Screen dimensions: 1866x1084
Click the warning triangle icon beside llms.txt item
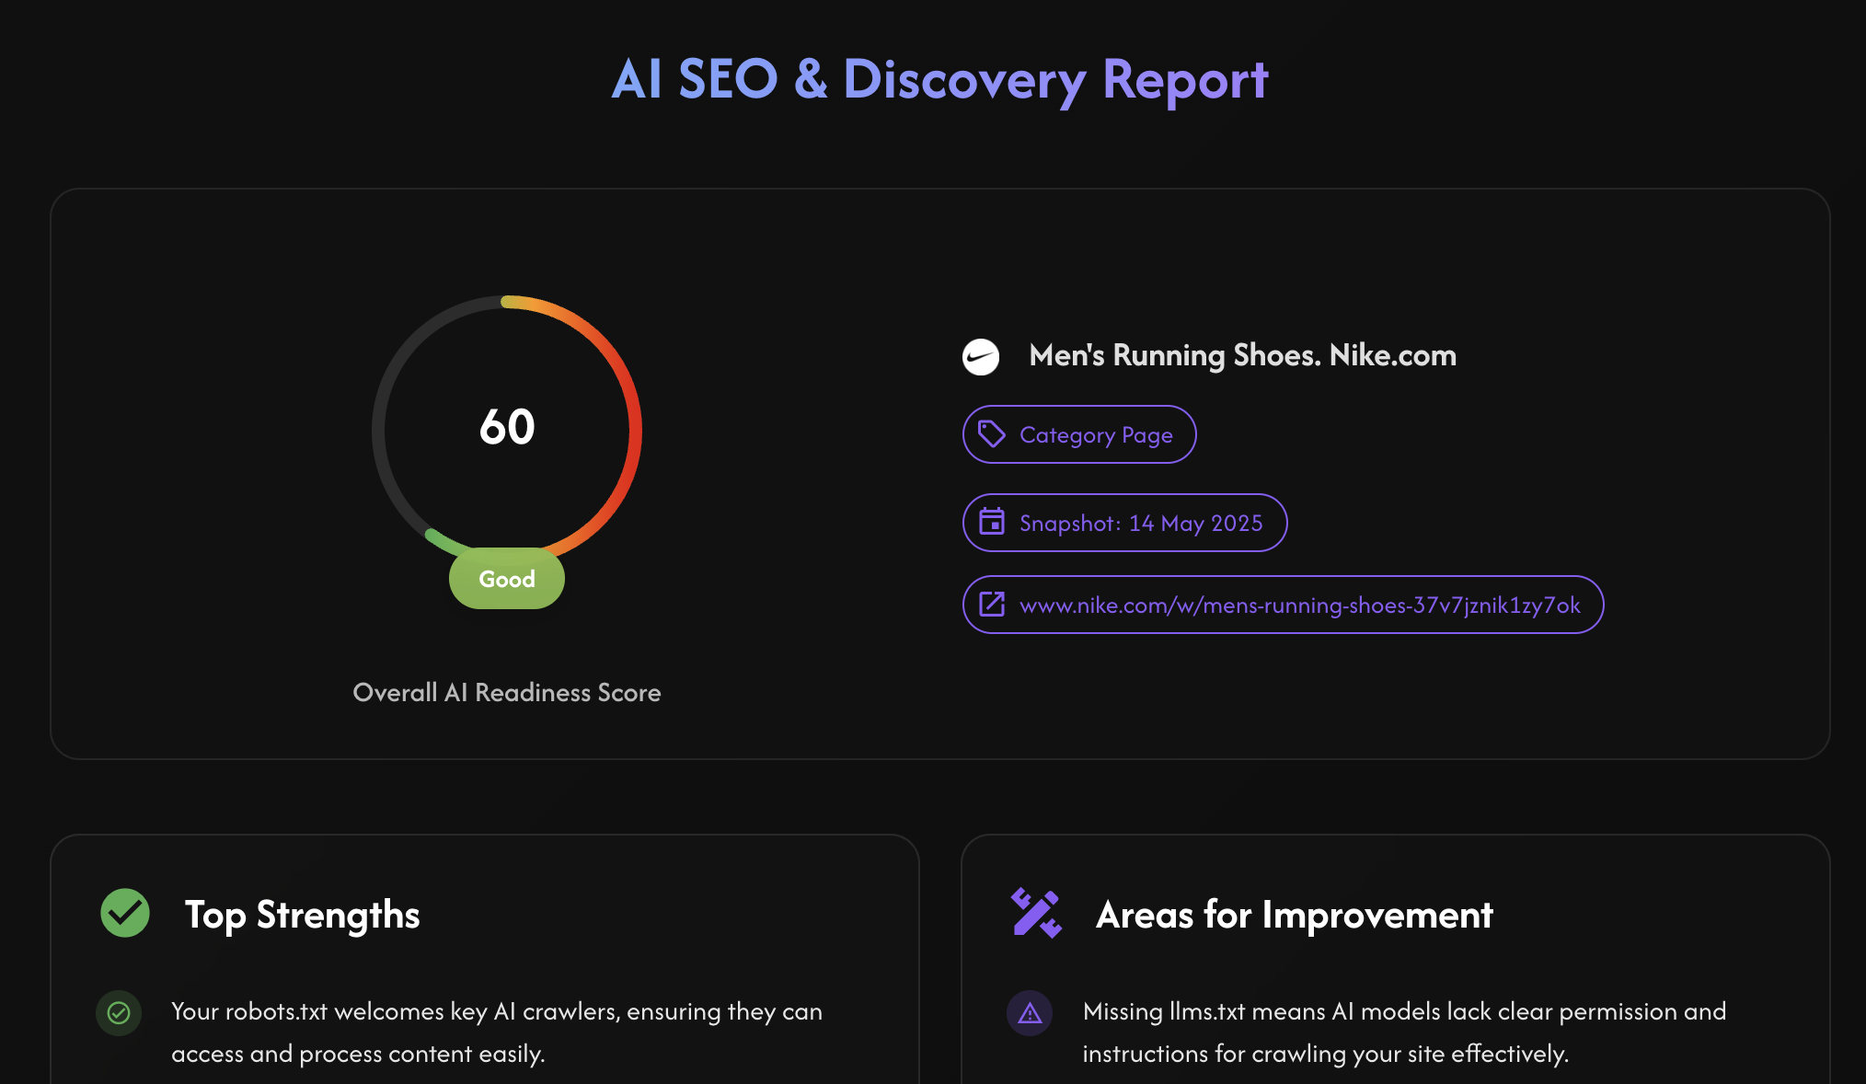[x=1030, y=1013]
